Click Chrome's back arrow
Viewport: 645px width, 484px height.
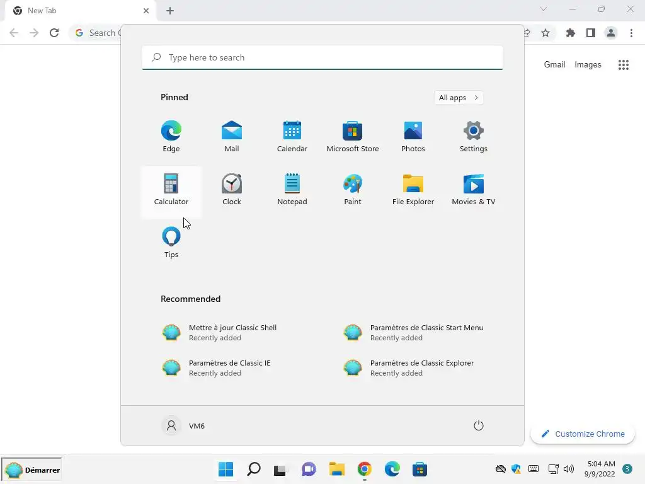click(14, 33)
